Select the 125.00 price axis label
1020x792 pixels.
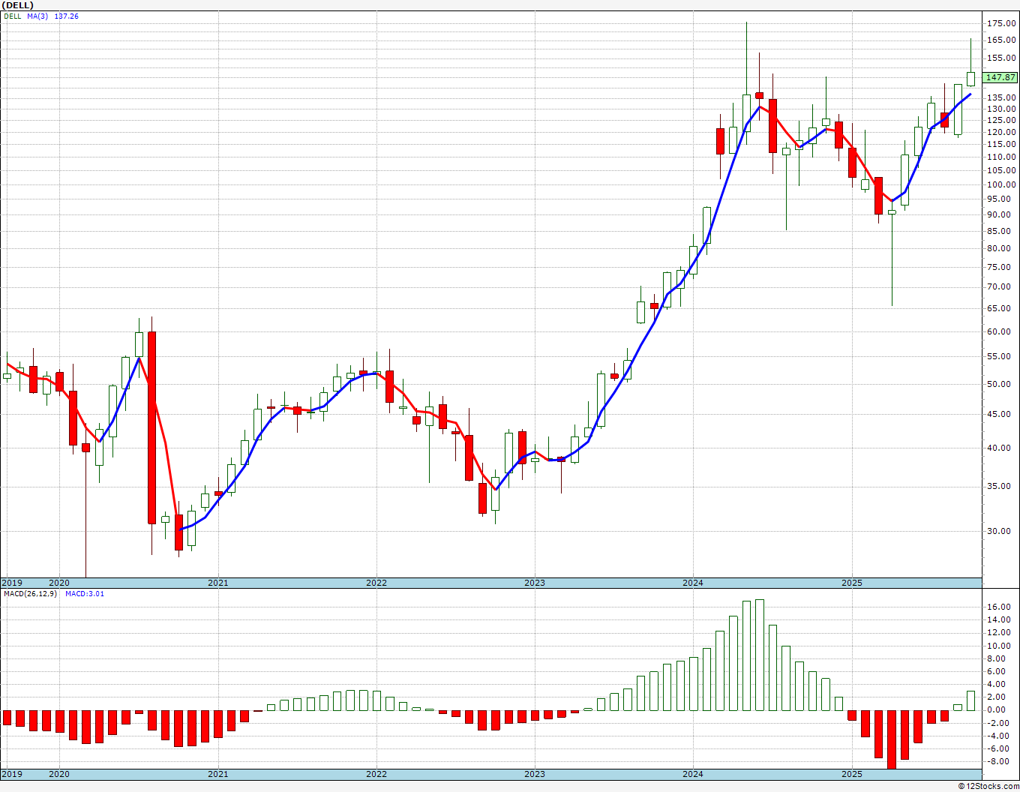(x=1001, y=121)
